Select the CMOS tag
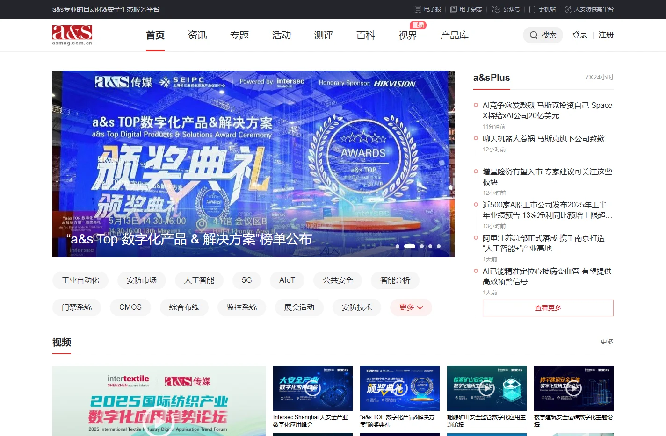 (x=130, y=307)
